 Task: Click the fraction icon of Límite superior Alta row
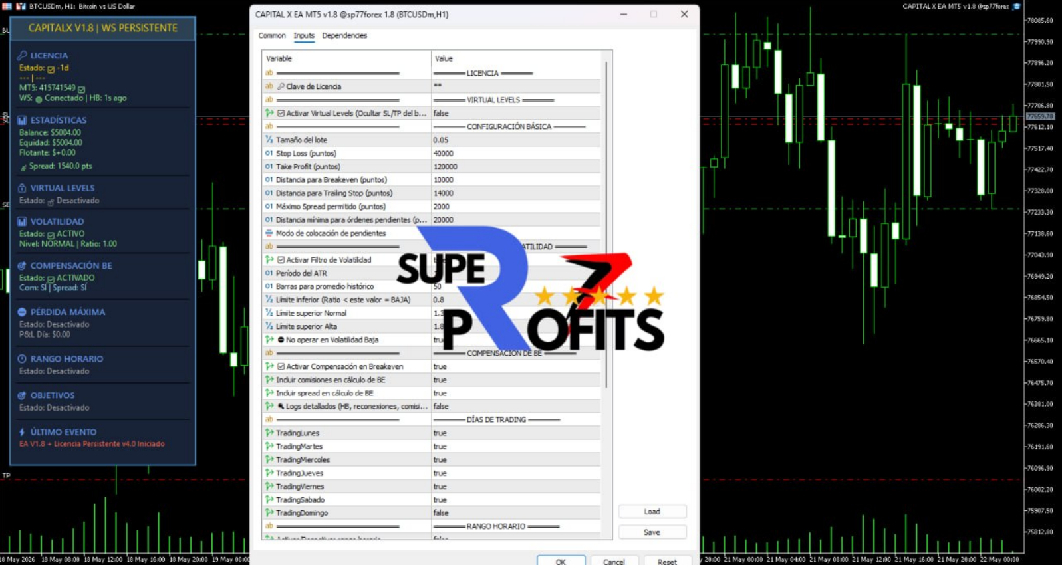click(269, 326)
